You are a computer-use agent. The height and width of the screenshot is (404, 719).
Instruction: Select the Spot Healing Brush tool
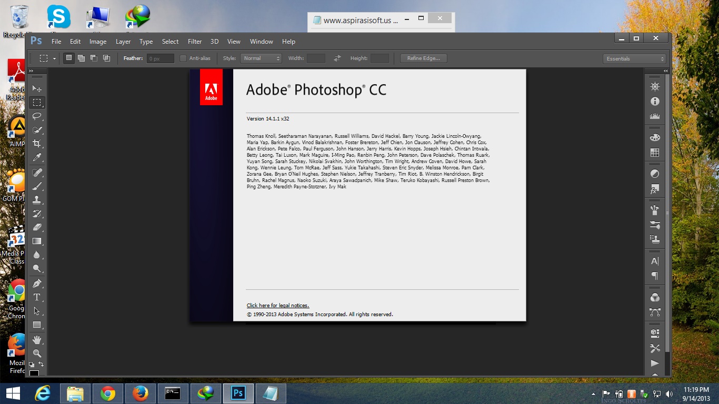pyautogui.click(x=37, y=173)
